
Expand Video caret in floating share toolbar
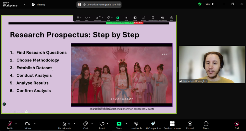tap(89, 18)
